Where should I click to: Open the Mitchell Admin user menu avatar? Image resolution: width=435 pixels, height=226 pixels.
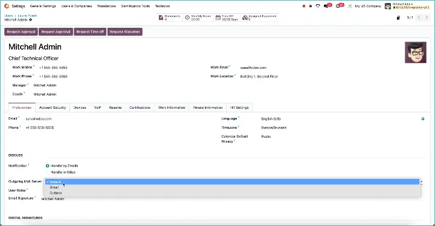(388, 6)
